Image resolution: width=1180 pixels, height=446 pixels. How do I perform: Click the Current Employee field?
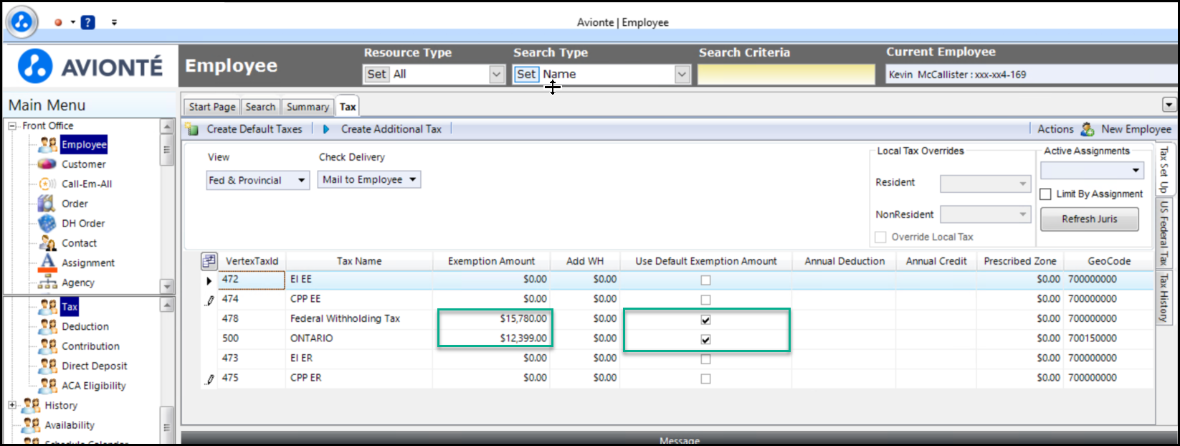click(x=1029, y=75)
